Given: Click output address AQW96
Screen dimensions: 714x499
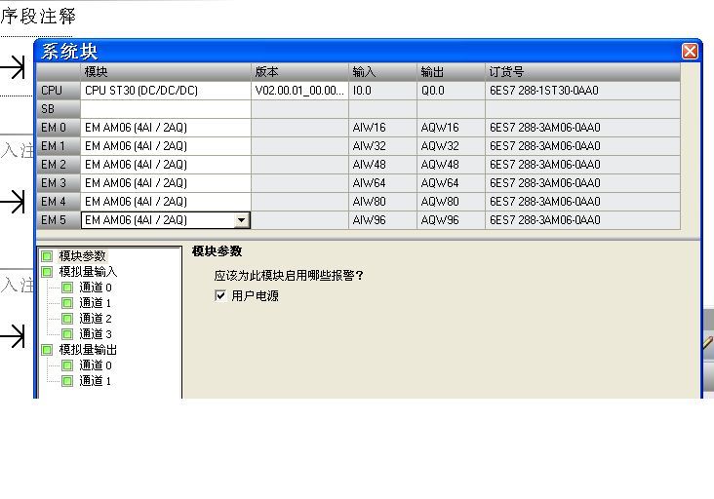Looking at the screenshot, I should pyautogui.click(x=451, y=220).
